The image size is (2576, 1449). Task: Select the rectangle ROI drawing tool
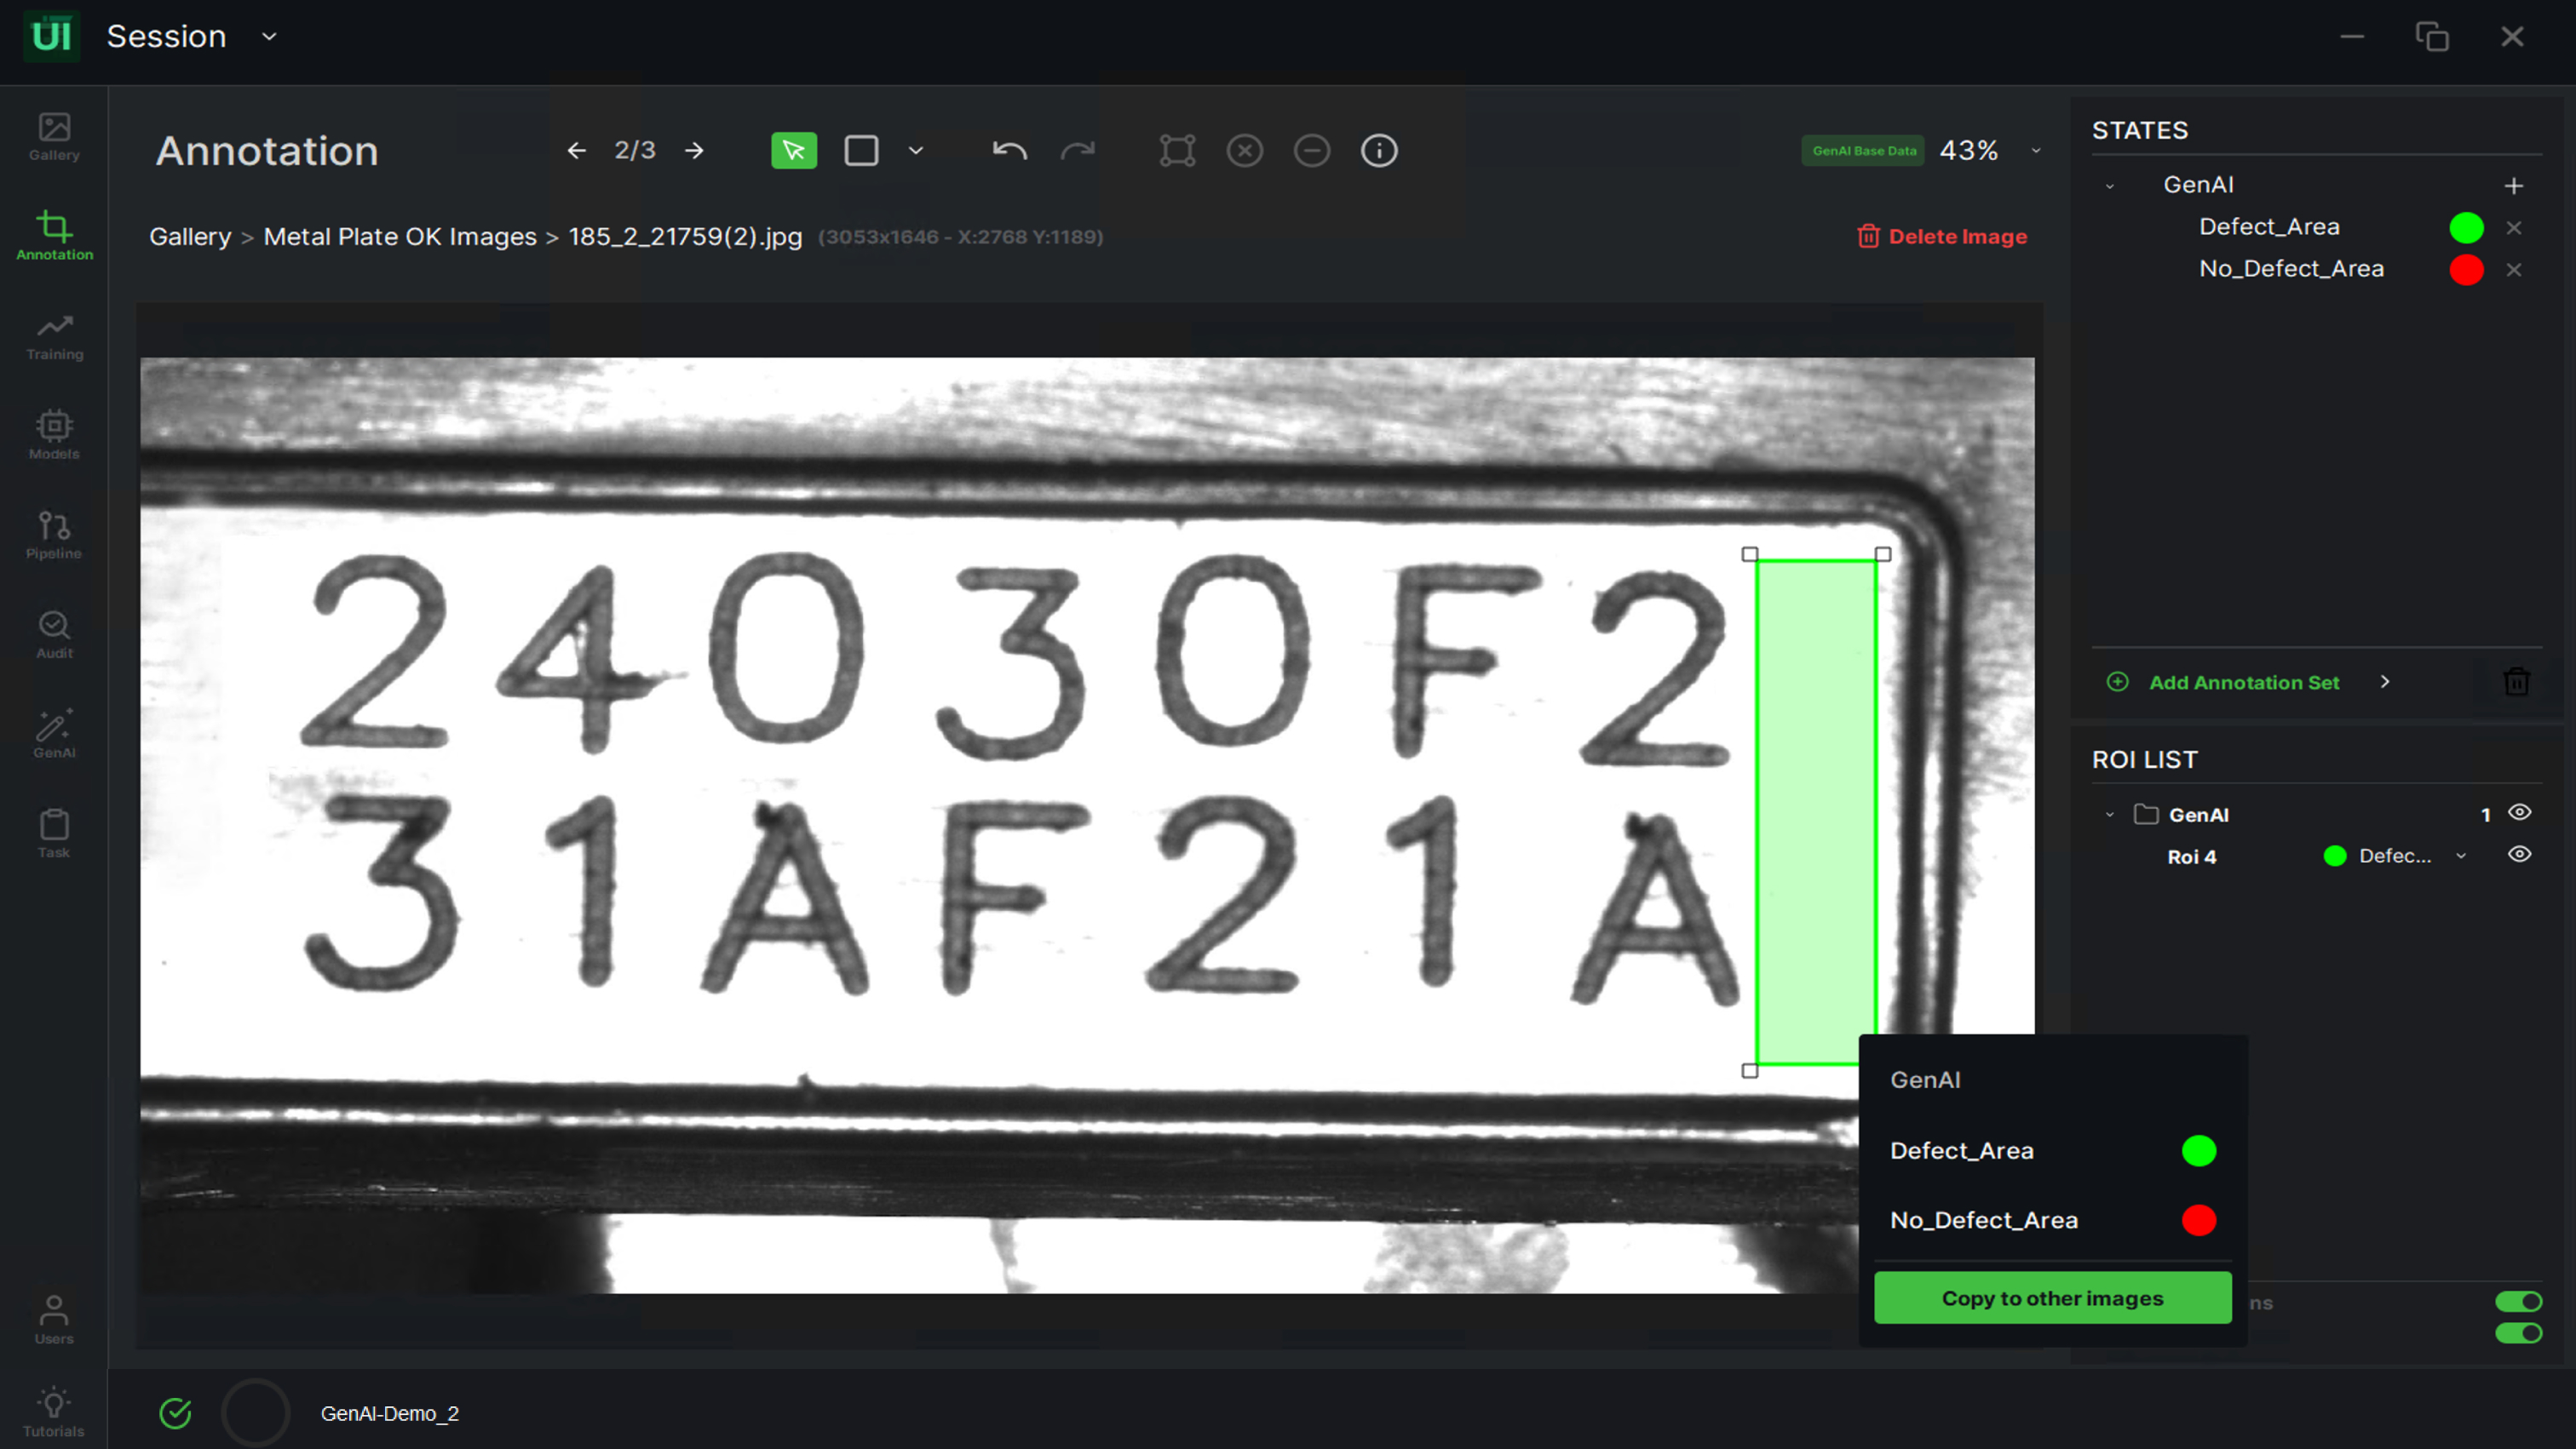pos(860,151)
